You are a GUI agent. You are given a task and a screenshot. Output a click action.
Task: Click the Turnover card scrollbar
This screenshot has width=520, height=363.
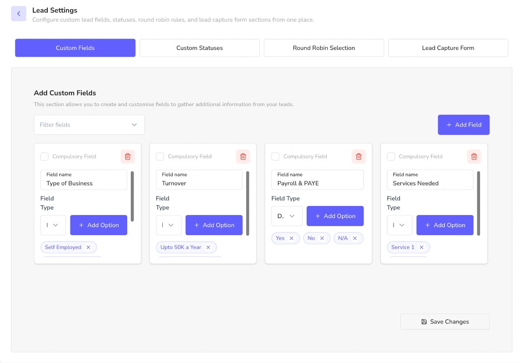coord(248,203)
